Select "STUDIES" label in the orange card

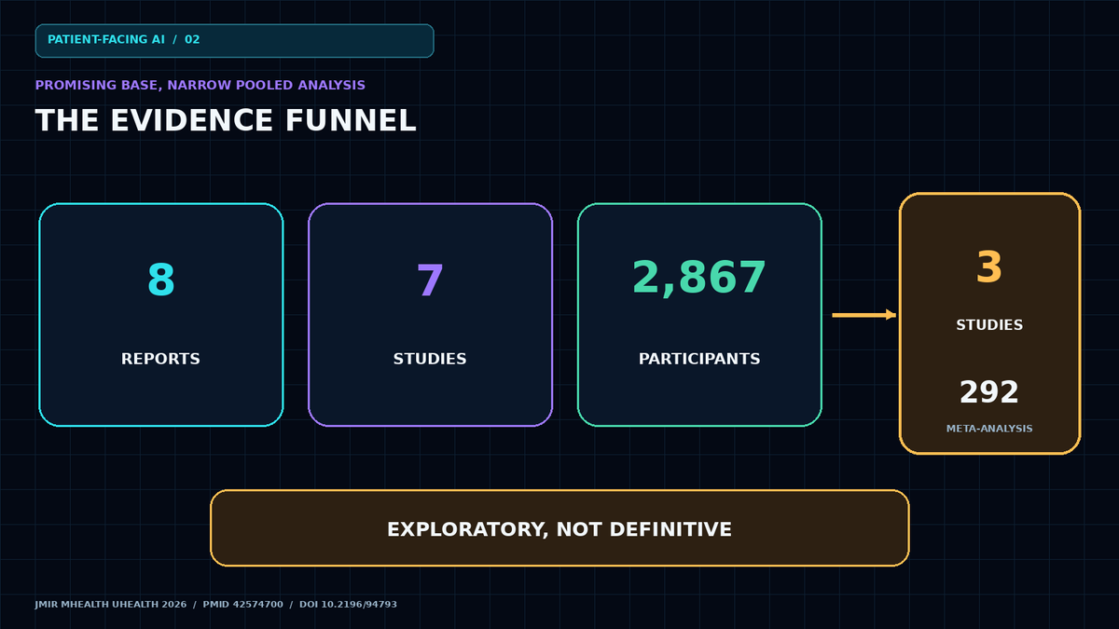click(x=989, y=325)
